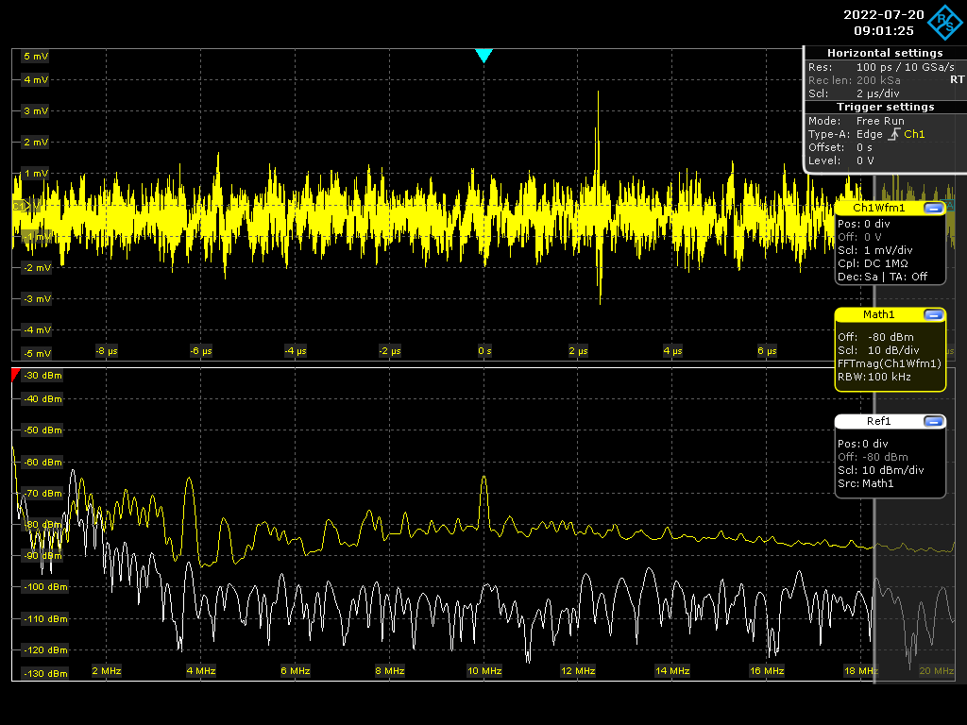Viewport: 967px width, 725px height.
Task: Click the Ref1 title label
Action: 878,422
